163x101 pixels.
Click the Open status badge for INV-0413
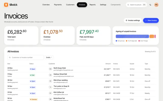tap(33, 69)
